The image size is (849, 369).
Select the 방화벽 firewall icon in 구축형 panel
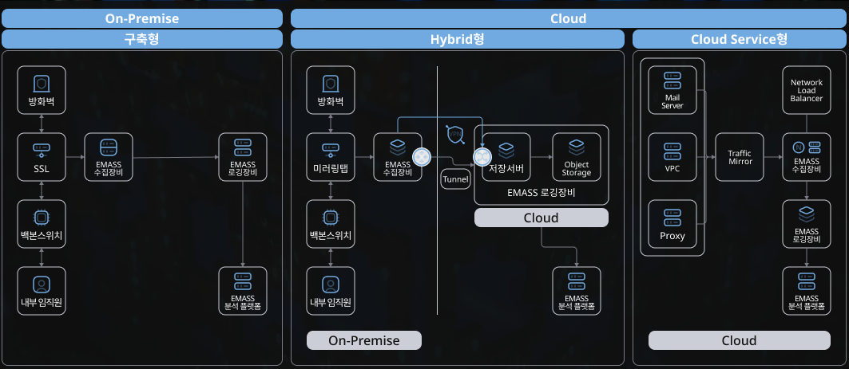click(x=41, y=82)
